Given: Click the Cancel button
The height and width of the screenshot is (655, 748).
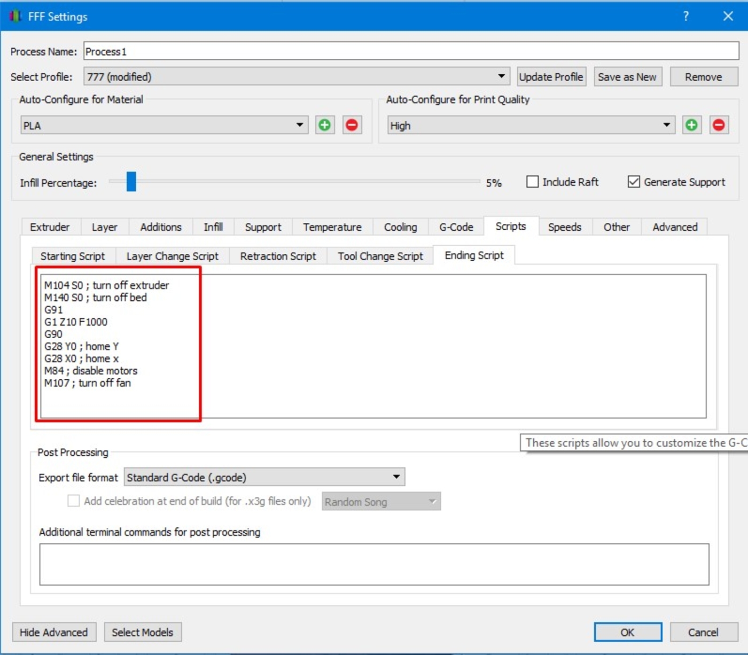Looking at the screenshot, I should click(703, 632).
